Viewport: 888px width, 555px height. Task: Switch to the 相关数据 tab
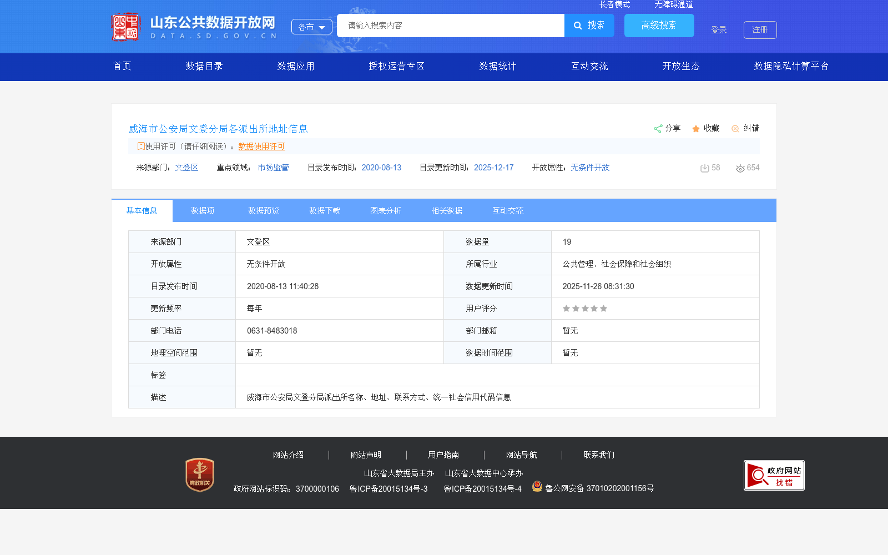pyautogui.click(x=447, y=211)
